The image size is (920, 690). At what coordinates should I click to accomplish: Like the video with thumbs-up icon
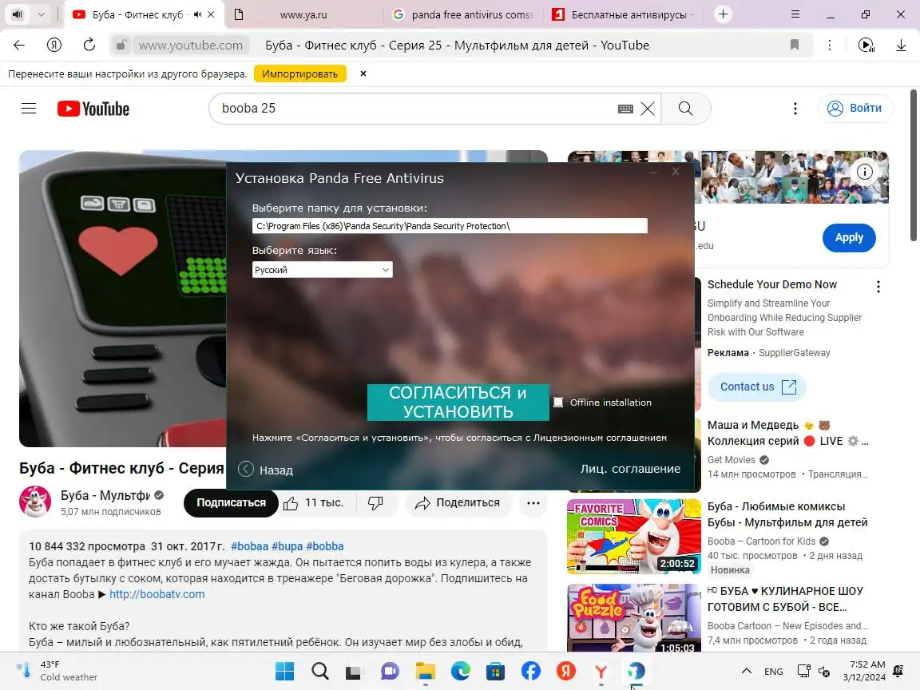(x=291, y=503)
